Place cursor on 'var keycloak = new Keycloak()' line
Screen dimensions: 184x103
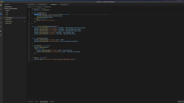(41, 10)
